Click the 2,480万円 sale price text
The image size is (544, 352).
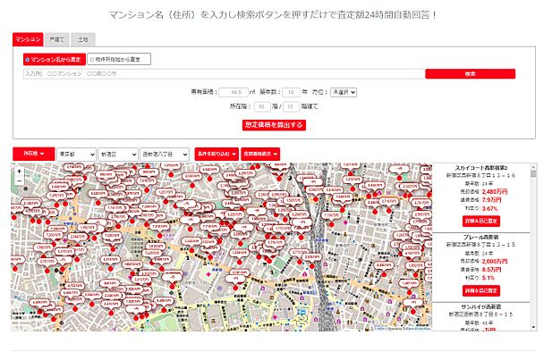click(495, 191)
